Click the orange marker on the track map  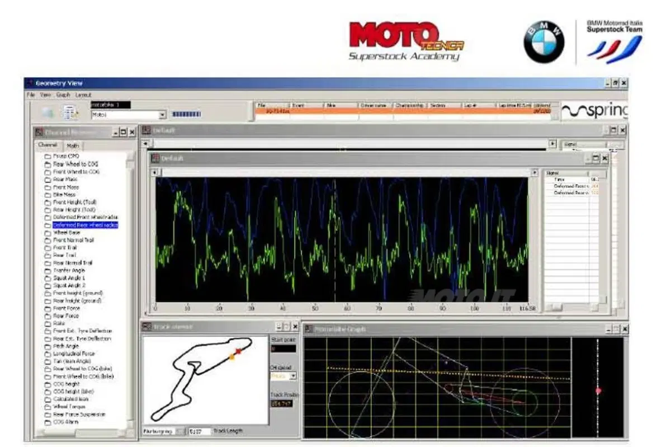[x=232, y=356]
